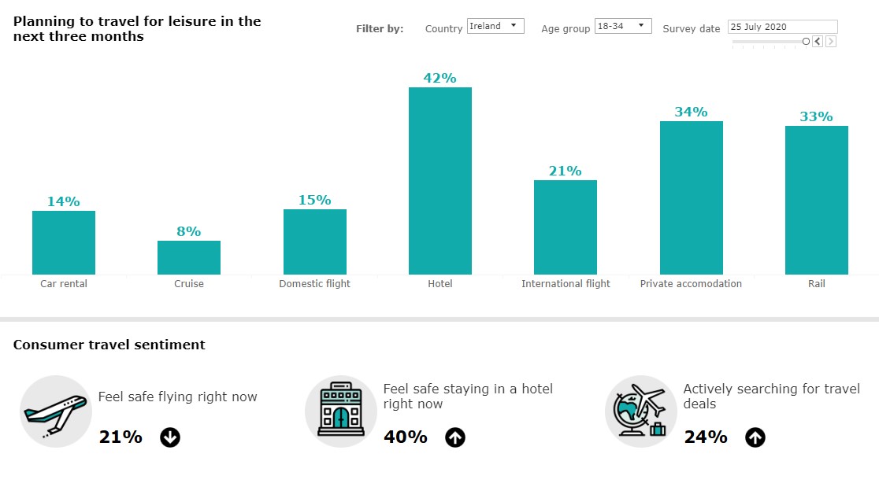Select the International flight 21% bar

tap(566, 227)
